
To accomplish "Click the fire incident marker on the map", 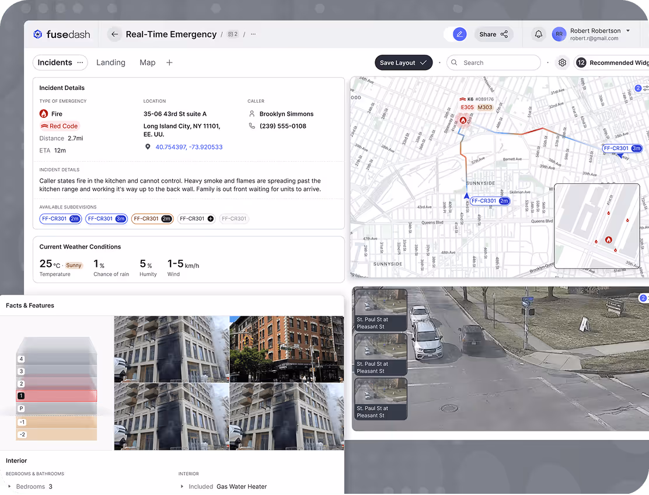I will [463, 120].
